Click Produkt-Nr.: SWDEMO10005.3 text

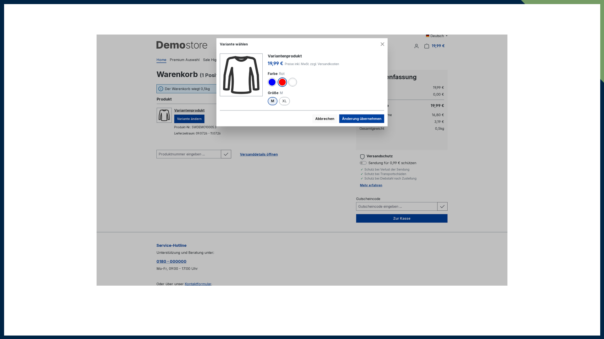tap(195, 127)
